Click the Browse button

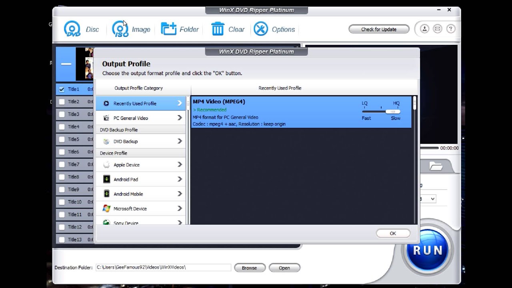pos(249,268)
